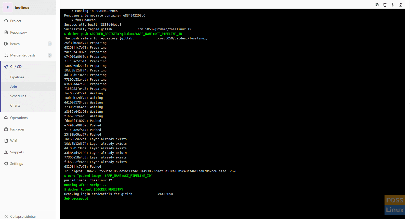Click the Issues sidebar icon
The height and width of the screenshot is (219, 410).
[6, 44]
